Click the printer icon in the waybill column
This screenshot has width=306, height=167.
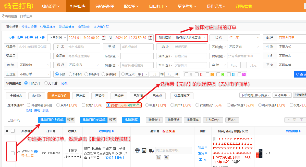point(137,150)
